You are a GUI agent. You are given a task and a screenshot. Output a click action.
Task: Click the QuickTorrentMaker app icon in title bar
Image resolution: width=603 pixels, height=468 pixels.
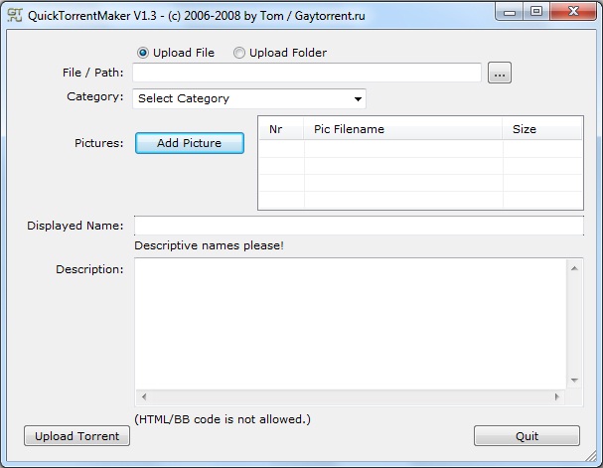(x=15, y=12)
